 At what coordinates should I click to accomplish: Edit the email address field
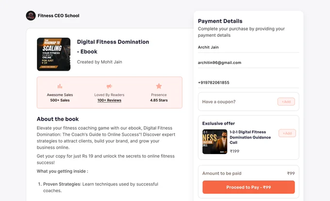[248, 62]
